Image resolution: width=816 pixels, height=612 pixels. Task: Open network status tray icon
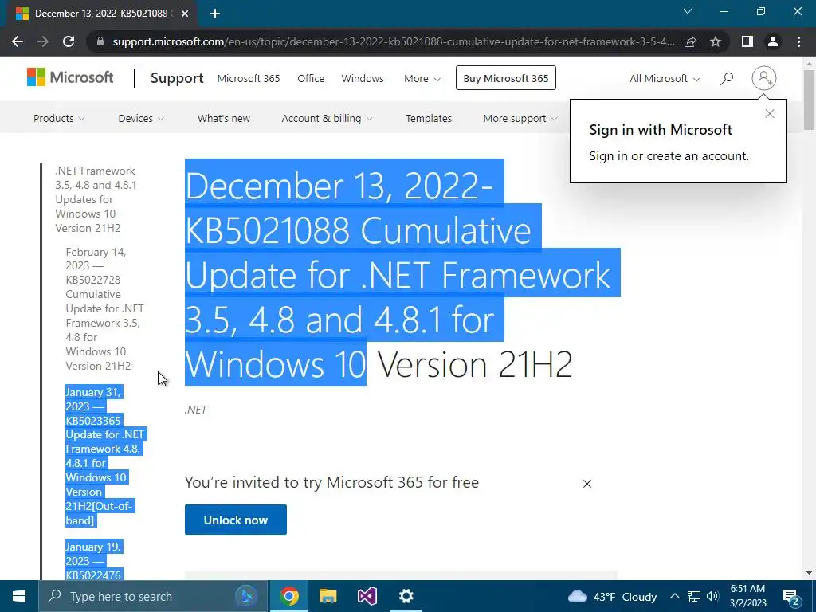pyautogui.click(x=694, y=596)
